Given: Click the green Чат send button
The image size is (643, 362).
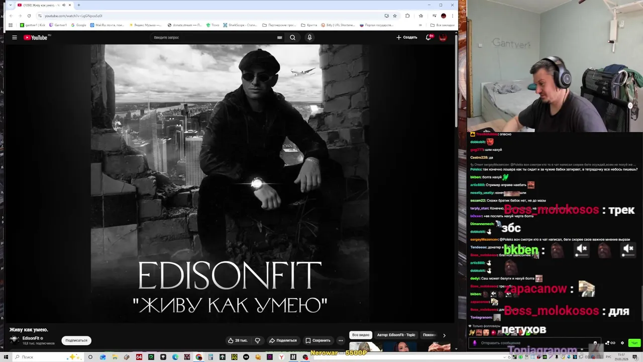Looking at the screenshot, I should 634,343.
